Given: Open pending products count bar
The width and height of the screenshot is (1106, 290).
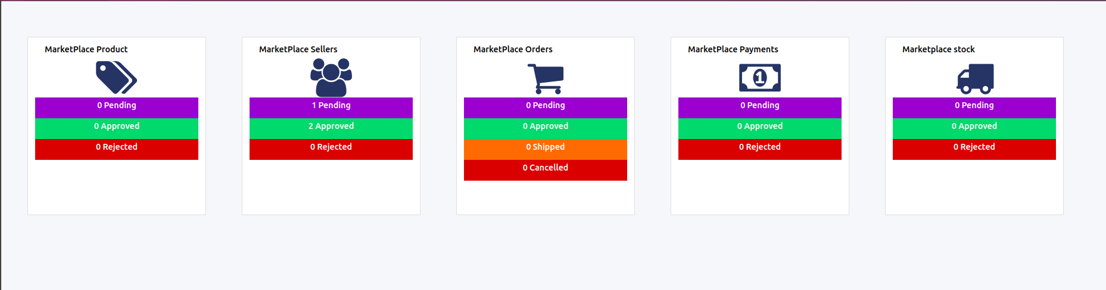Looking at the screenshot, I should tap(117, 106).
